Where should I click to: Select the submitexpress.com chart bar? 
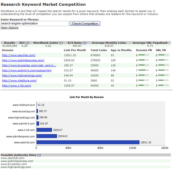click(x=47, y=136)
